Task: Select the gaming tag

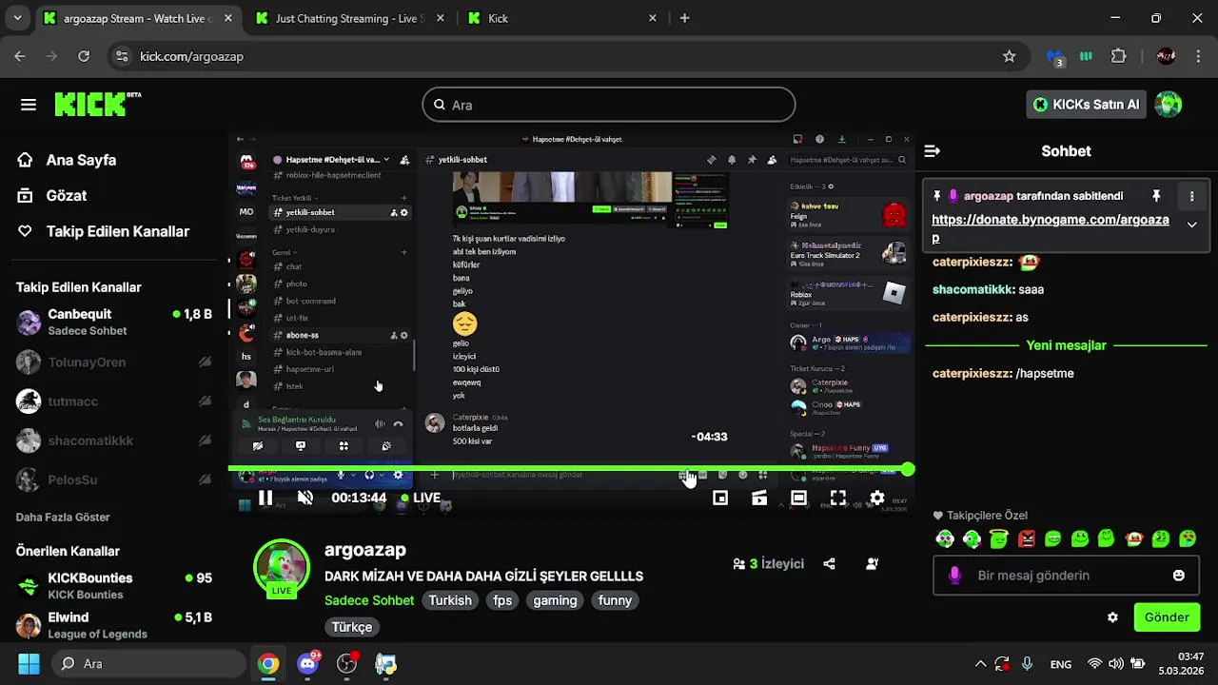Action: [x=555, y=600]
